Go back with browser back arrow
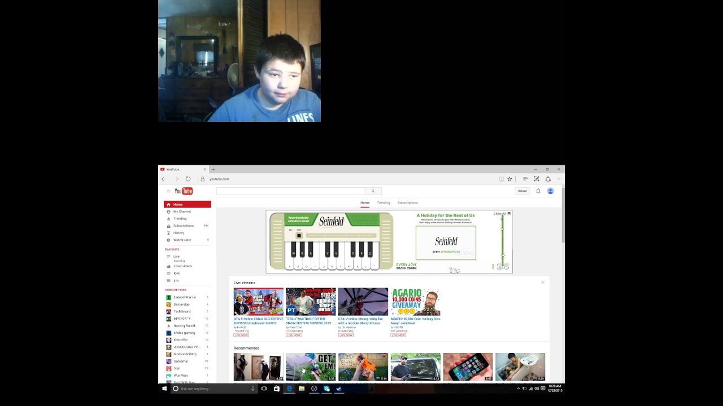Image resolution: width=723 pixels, height=406 pixels. point(164,179)
